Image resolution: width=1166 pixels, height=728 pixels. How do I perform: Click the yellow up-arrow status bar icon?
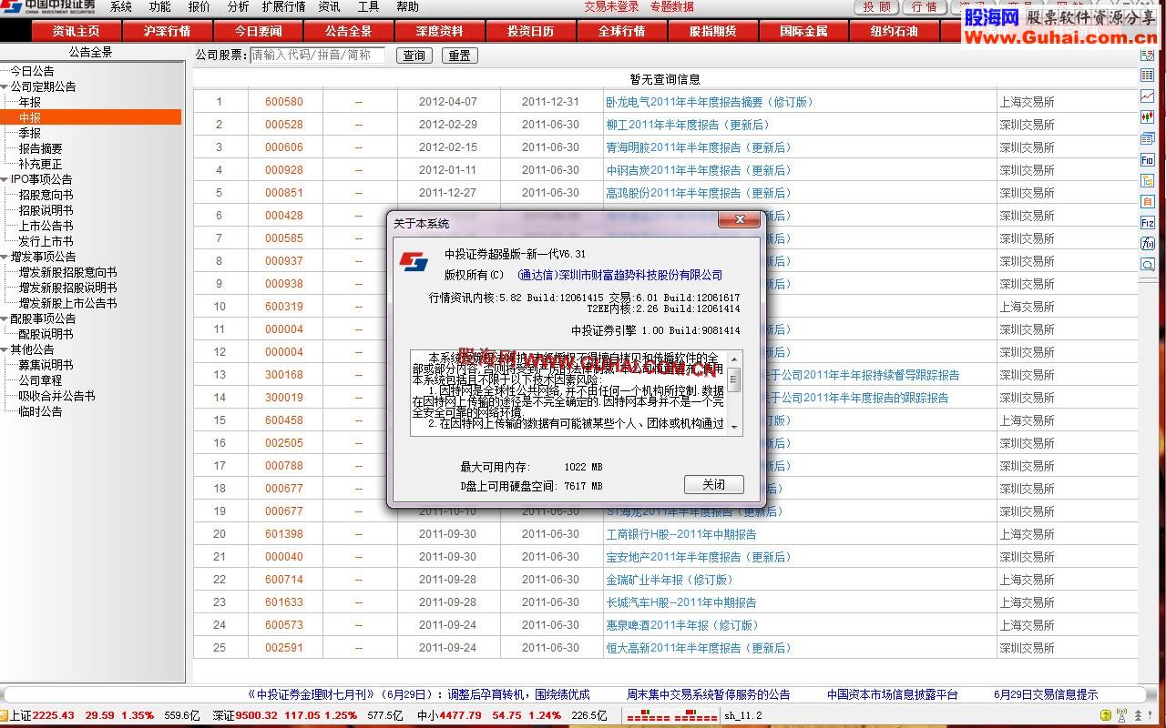tap(1106, 716)
